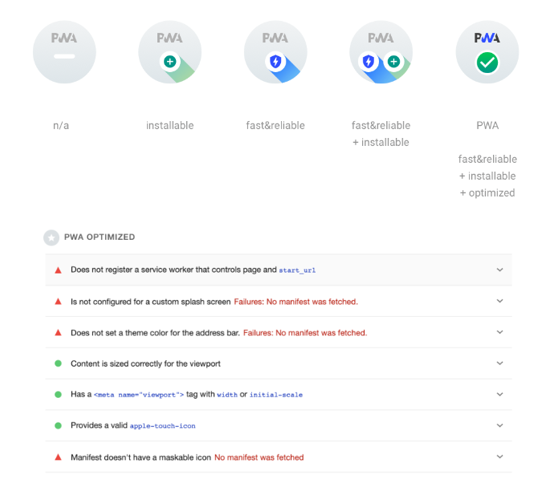Click the fast&reliable PWA shield badge
550x490 pixels.
pyautogui.click(x=275, y=52)
